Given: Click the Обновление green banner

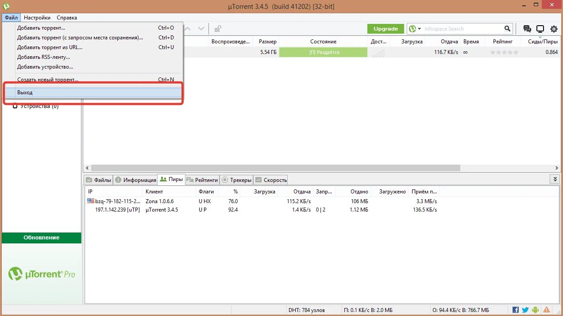Looking at the screenshot, I should point(42,238).
